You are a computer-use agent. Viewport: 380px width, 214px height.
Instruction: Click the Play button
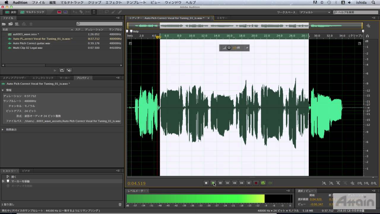[x=213, y=183]
